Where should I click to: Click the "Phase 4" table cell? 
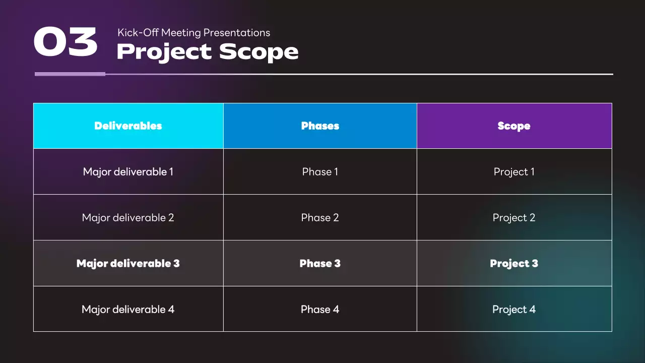(x=320, y=309)
